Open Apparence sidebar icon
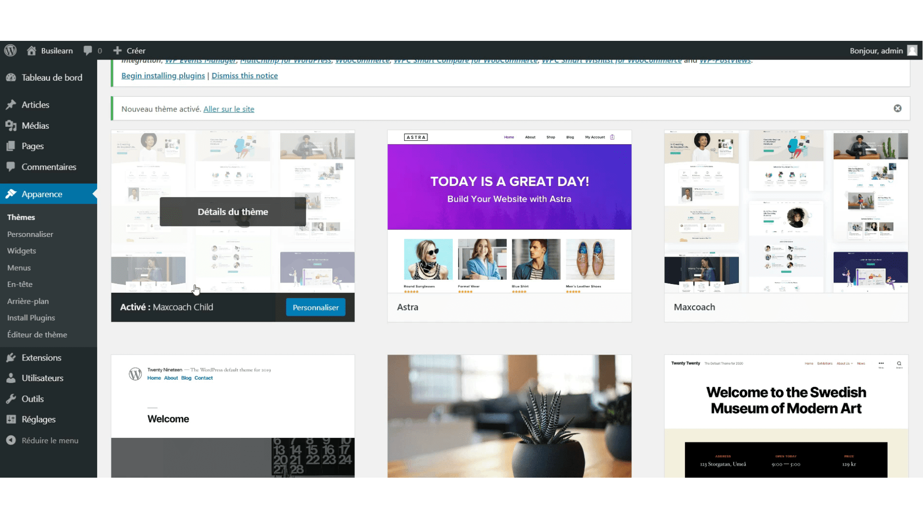The width and height of the screenshot is (923, 519). 12,194
